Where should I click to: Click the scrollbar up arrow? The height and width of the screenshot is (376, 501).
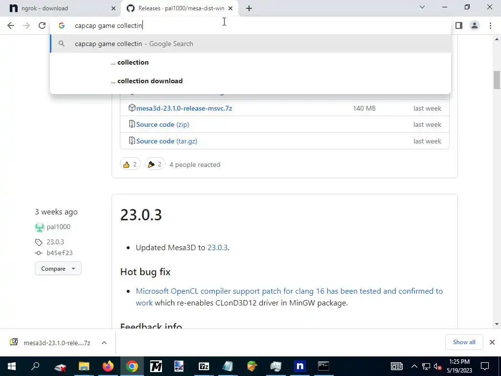(497, 39)
